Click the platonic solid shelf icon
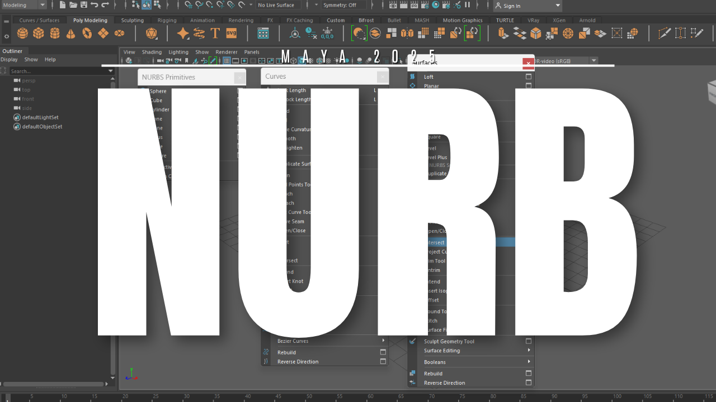The width and height of the screenshot is (716, 402). [151, 33]
